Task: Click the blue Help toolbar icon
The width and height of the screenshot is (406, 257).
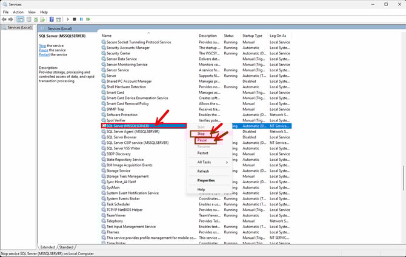Action: 51,19
